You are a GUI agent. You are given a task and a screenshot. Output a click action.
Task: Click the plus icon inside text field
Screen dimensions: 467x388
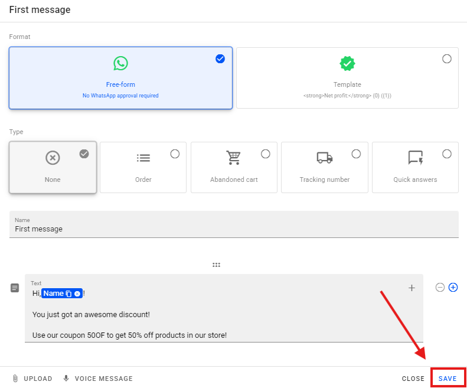(x=412, y=288)
